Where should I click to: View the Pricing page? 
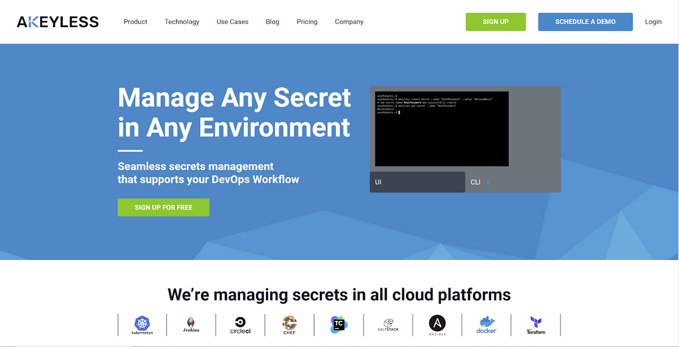307,22
